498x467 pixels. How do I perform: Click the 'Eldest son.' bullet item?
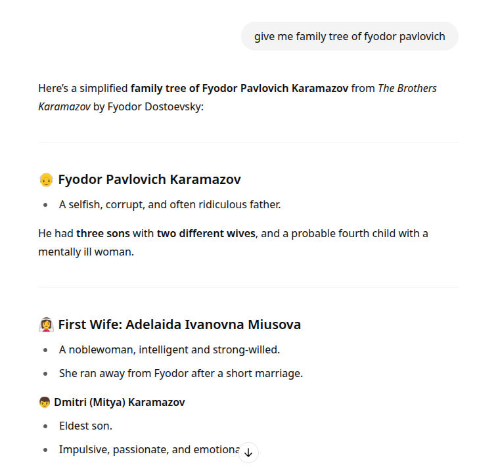85,426
